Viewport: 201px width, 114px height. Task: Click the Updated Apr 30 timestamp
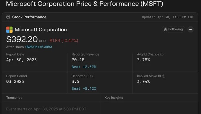point(168,17)
